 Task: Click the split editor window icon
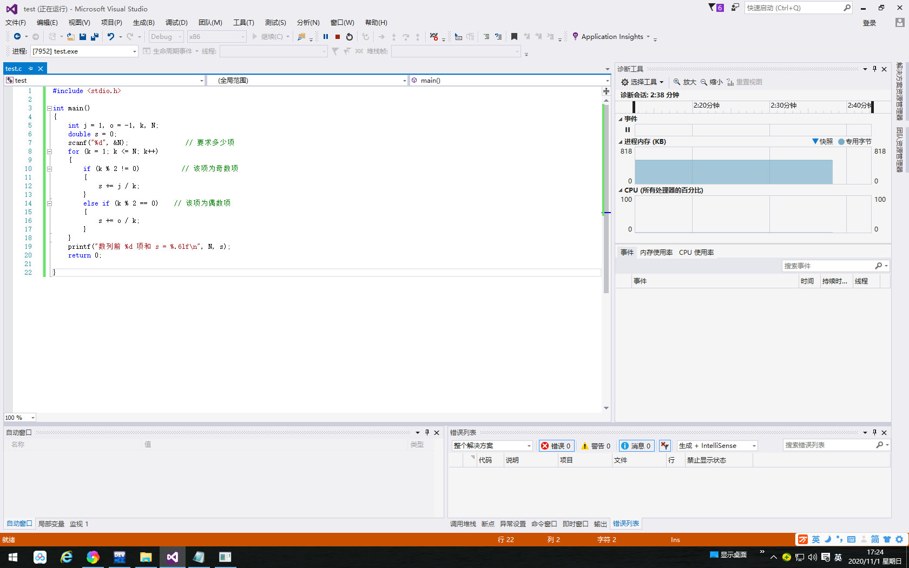click(x=606, y=91)
